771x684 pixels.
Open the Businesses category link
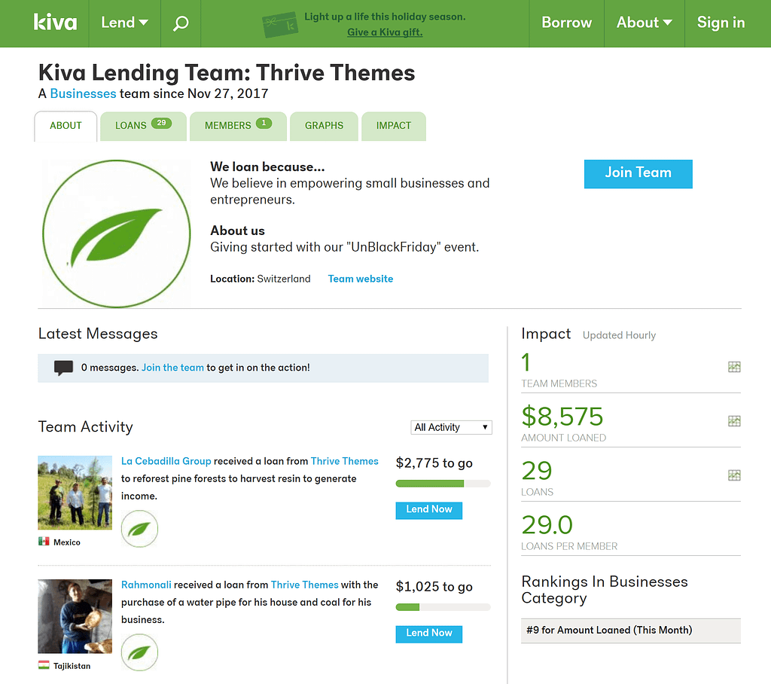83,93
